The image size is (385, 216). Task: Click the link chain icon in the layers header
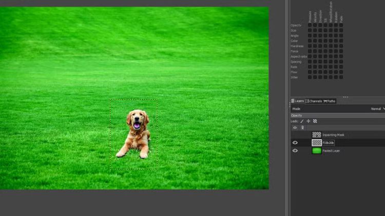pyautogui.click(x=302, y=127)
